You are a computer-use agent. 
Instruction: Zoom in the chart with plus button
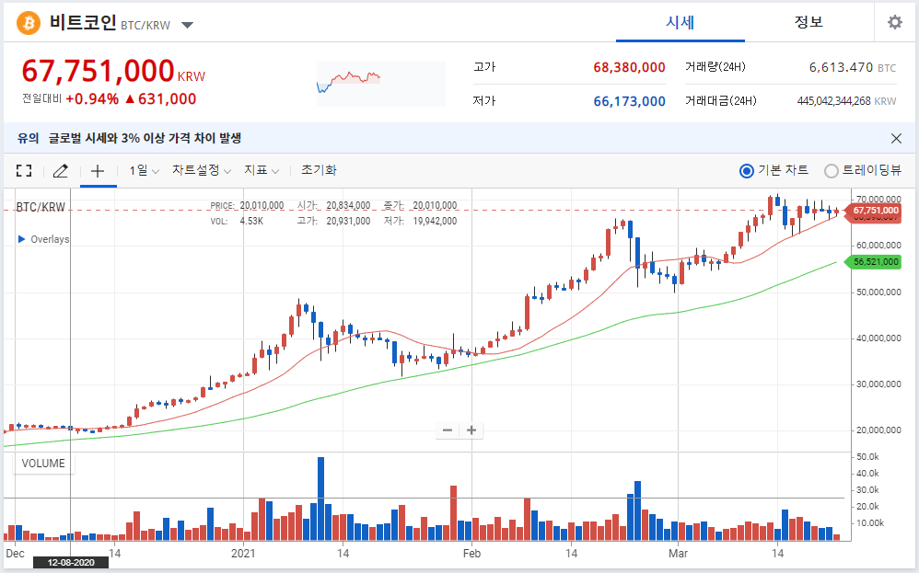471,430
